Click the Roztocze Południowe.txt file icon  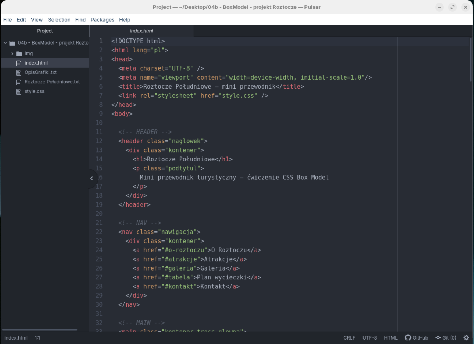click(19, 82)
